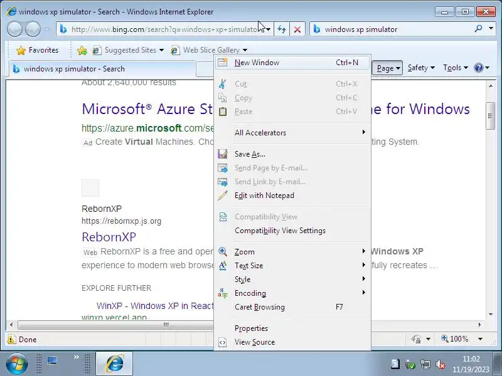Click the search magnifier icon in search box
502x376 pixels.
pos(478,29)
